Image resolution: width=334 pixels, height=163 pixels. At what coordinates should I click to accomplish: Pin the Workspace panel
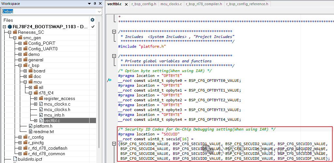[95, 4]
